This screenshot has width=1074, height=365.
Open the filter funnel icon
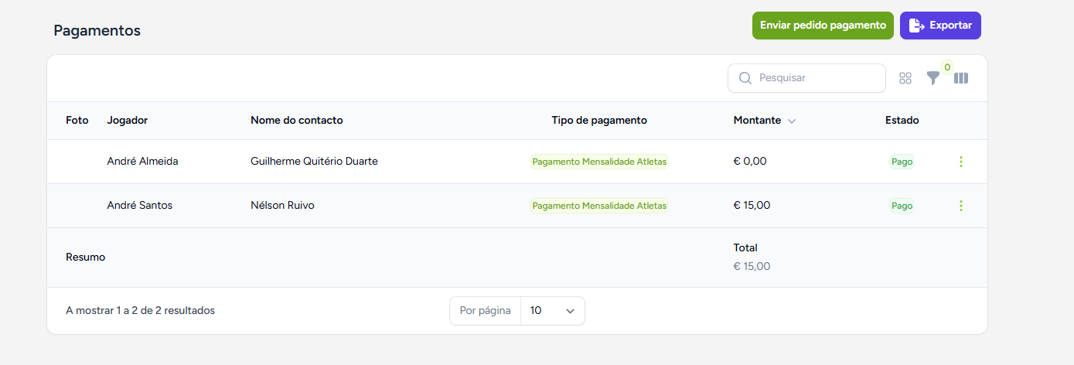point(933,78)
